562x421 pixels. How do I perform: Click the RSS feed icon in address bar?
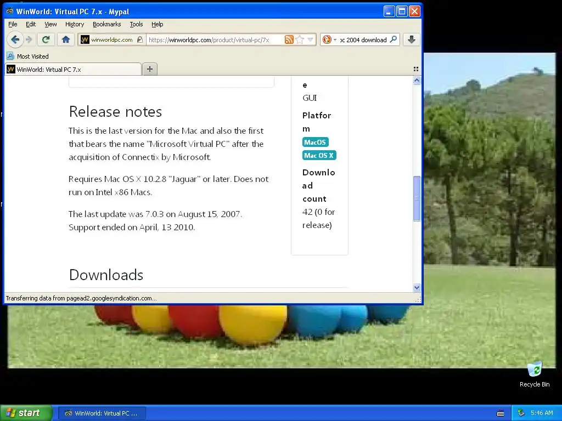tap(289, 39)
